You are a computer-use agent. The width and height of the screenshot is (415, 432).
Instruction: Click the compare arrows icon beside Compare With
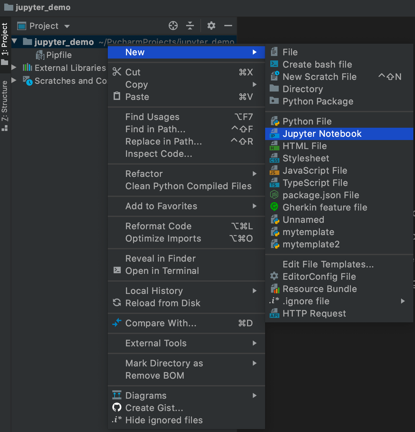pos(117,322)
